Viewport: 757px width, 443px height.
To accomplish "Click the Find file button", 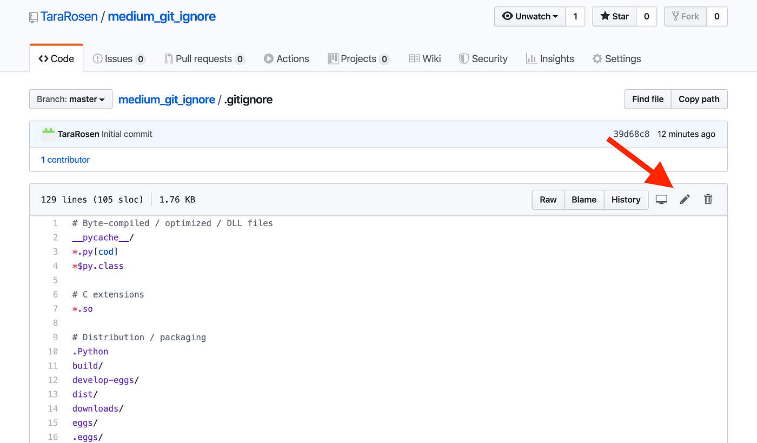I will tap(648, 99).
